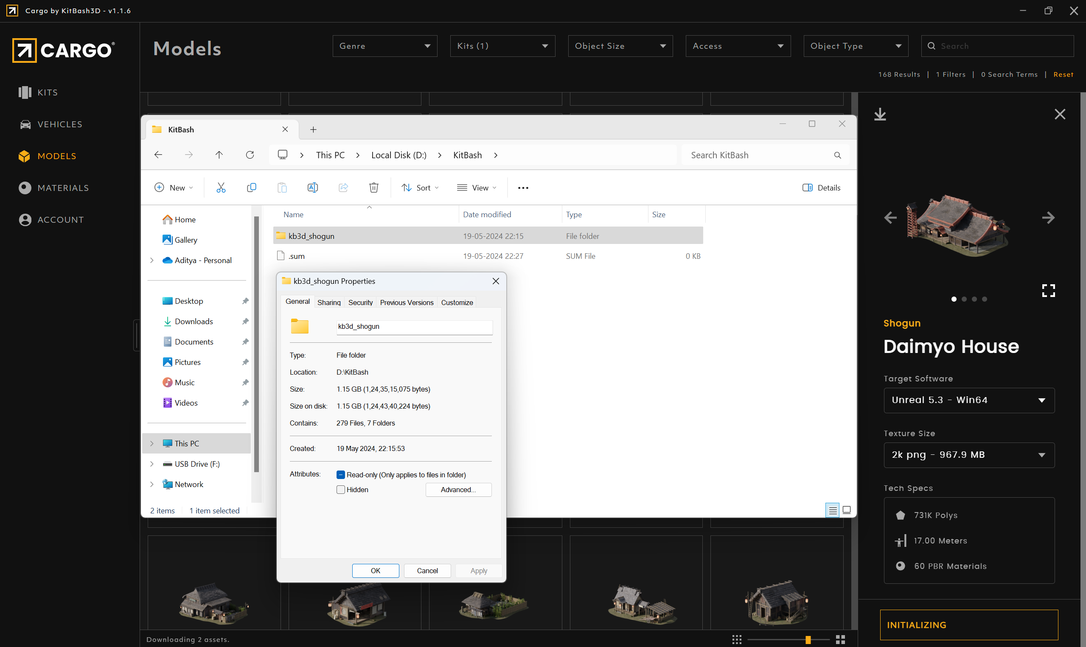
Task: Open the Genre filter dropdown
Action: (384, 46)
